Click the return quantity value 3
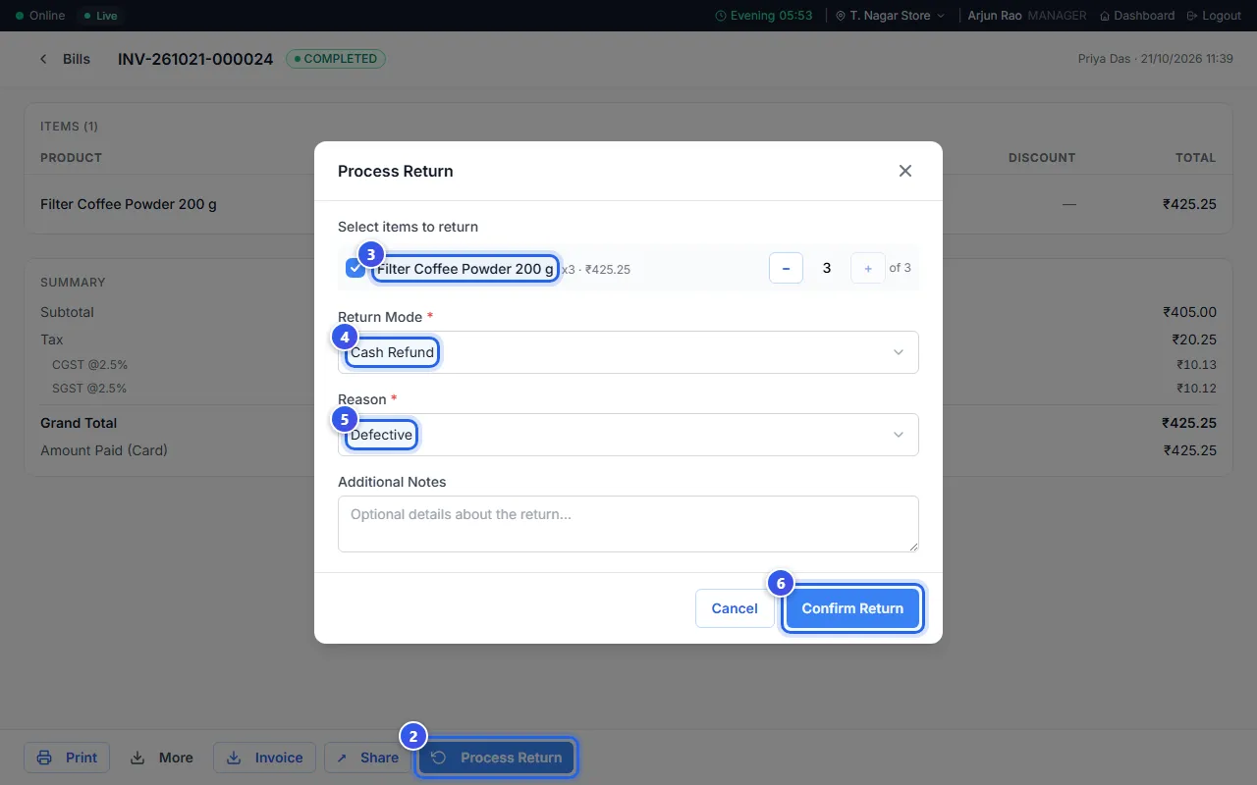 tap(827, 268)
